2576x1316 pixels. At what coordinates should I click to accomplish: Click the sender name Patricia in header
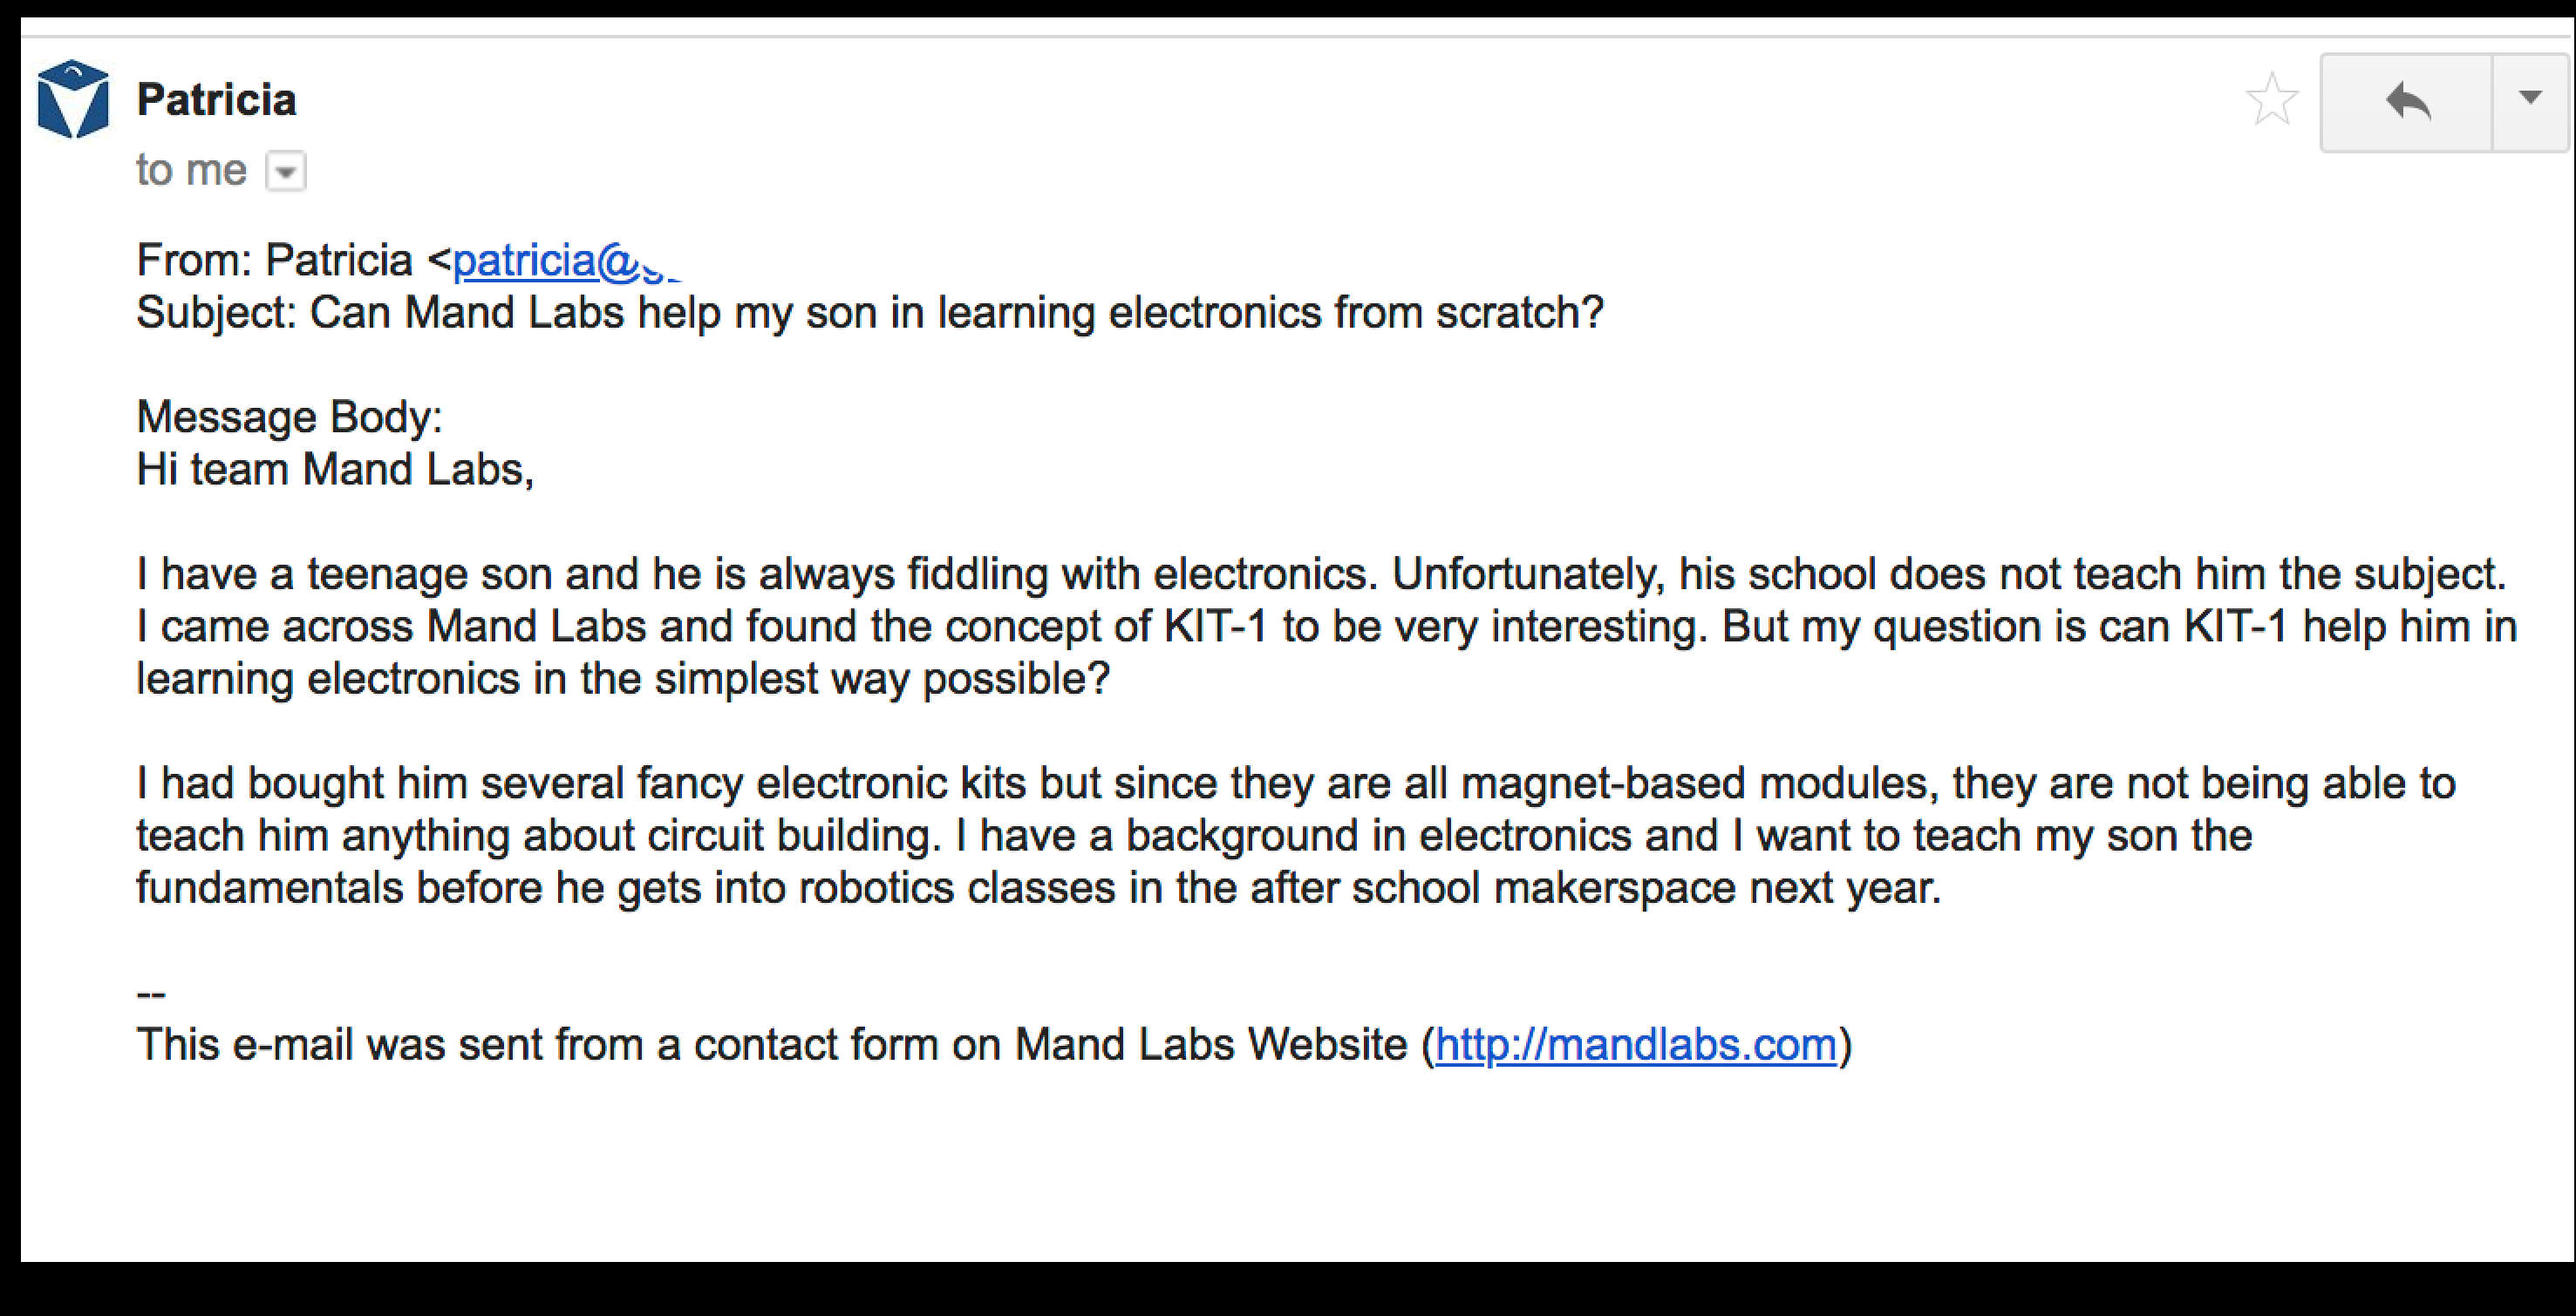coord(216,100)
